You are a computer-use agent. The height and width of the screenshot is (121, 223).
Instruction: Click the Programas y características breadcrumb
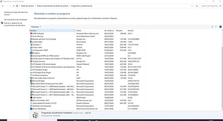coord(82,6)
